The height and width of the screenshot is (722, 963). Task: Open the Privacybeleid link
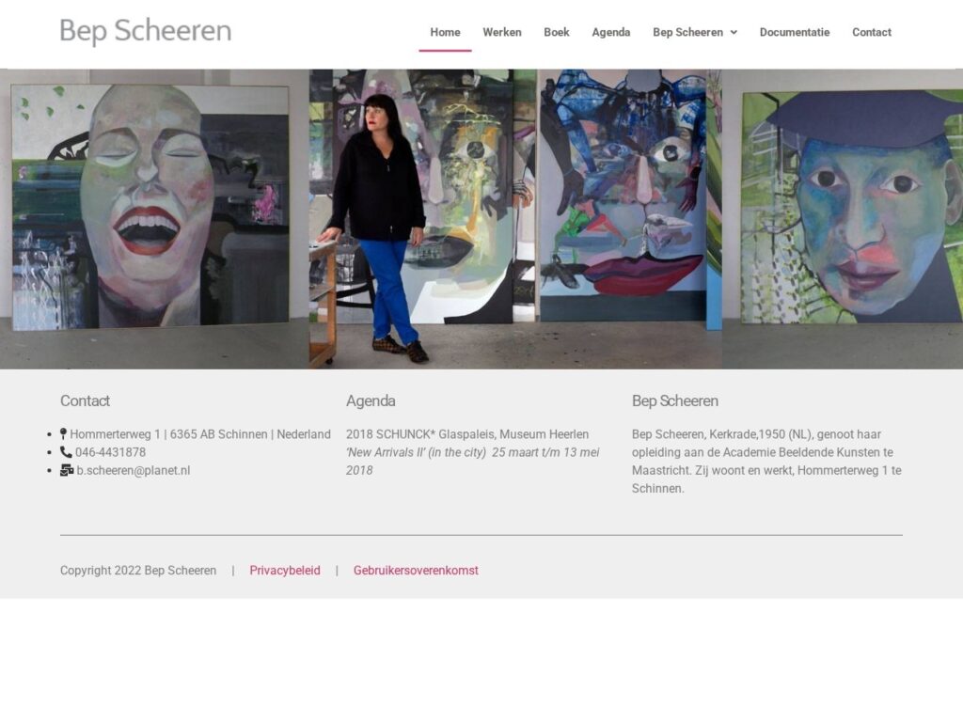tap(285, 571)
